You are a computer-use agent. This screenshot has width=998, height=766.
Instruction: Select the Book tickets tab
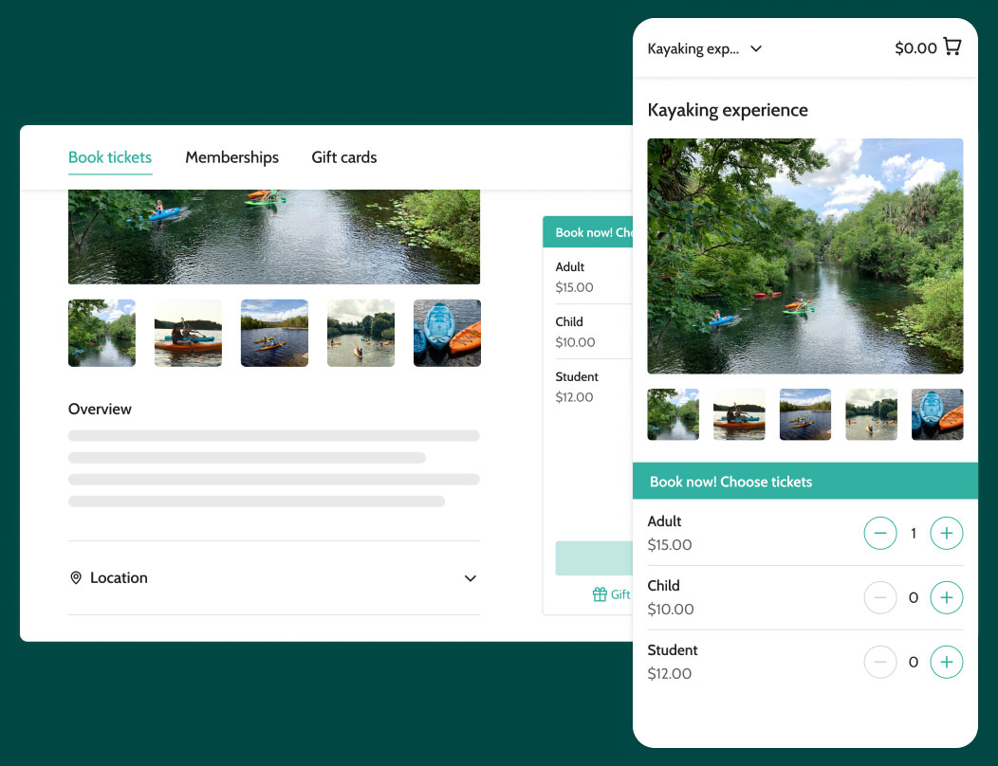tap(109, 157)
